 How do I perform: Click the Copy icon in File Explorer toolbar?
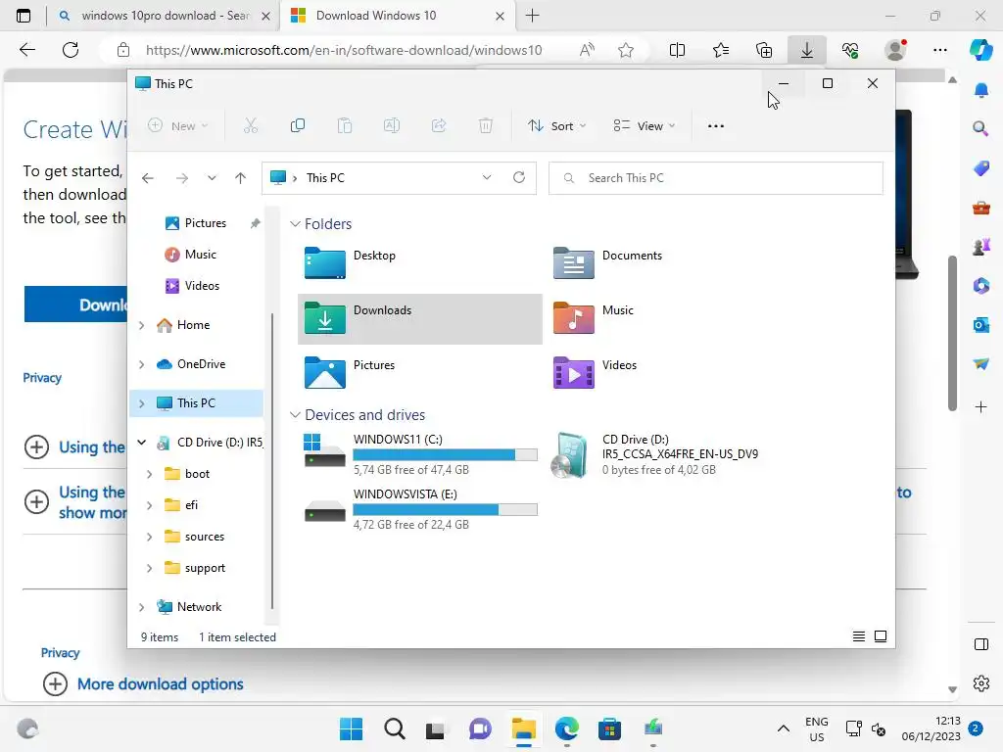click(x=298, y=126)
